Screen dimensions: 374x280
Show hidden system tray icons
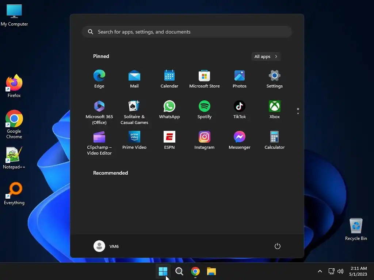[x=320, y=271]
